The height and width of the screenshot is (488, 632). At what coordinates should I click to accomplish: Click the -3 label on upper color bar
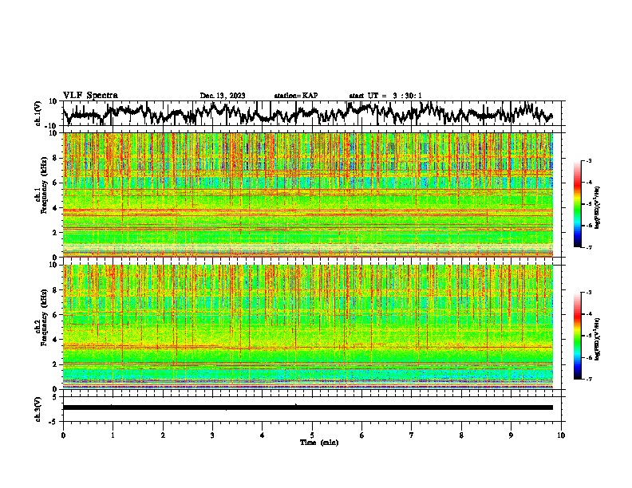(x=589, y=160)
